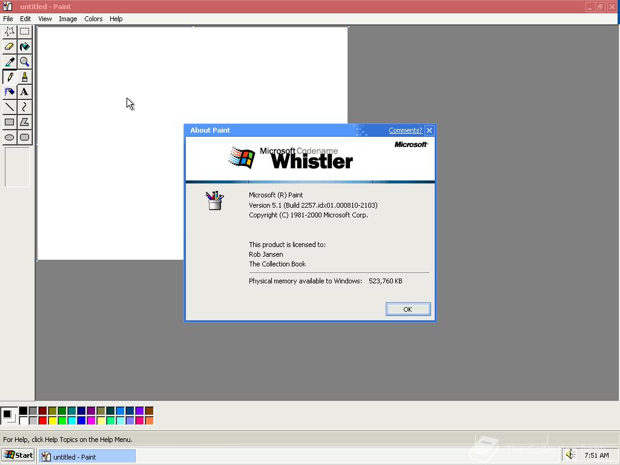Select the bright yellow color swatch
The width and height of the screenshot is (620, 465).
point(53,420)
